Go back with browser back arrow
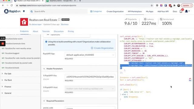194x109 pixels. tap(3, 5)
